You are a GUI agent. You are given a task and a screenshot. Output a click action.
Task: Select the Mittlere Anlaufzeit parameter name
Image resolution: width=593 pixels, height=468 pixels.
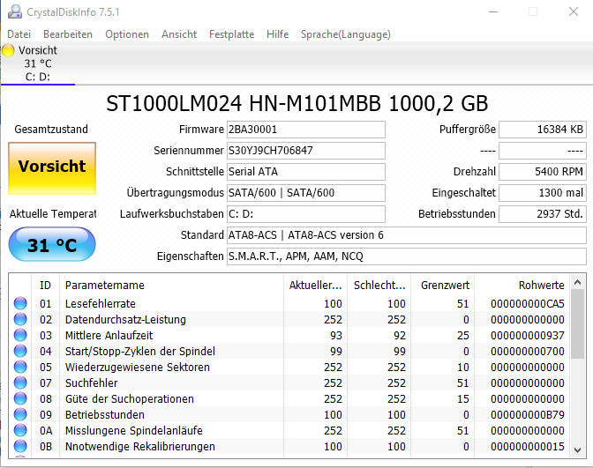pos(109,336)
